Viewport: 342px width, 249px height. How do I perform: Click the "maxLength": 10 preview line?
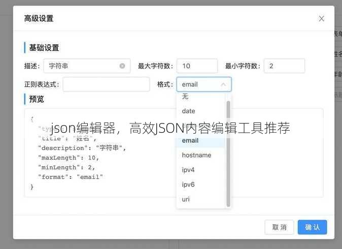(x=69, y=158)
